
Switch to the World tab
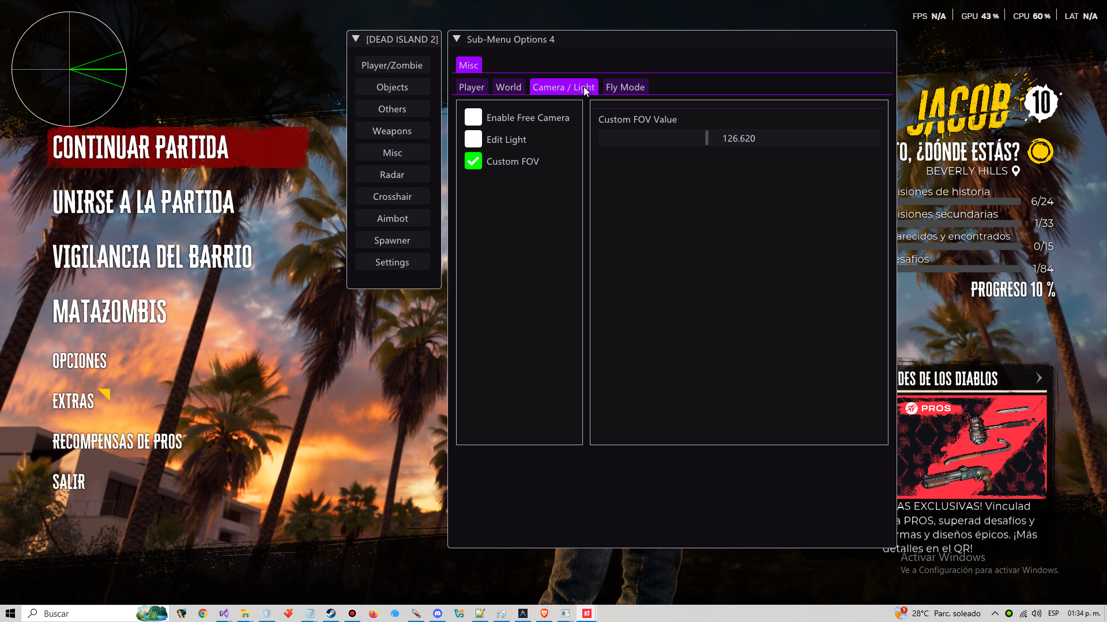pos(508,87)
